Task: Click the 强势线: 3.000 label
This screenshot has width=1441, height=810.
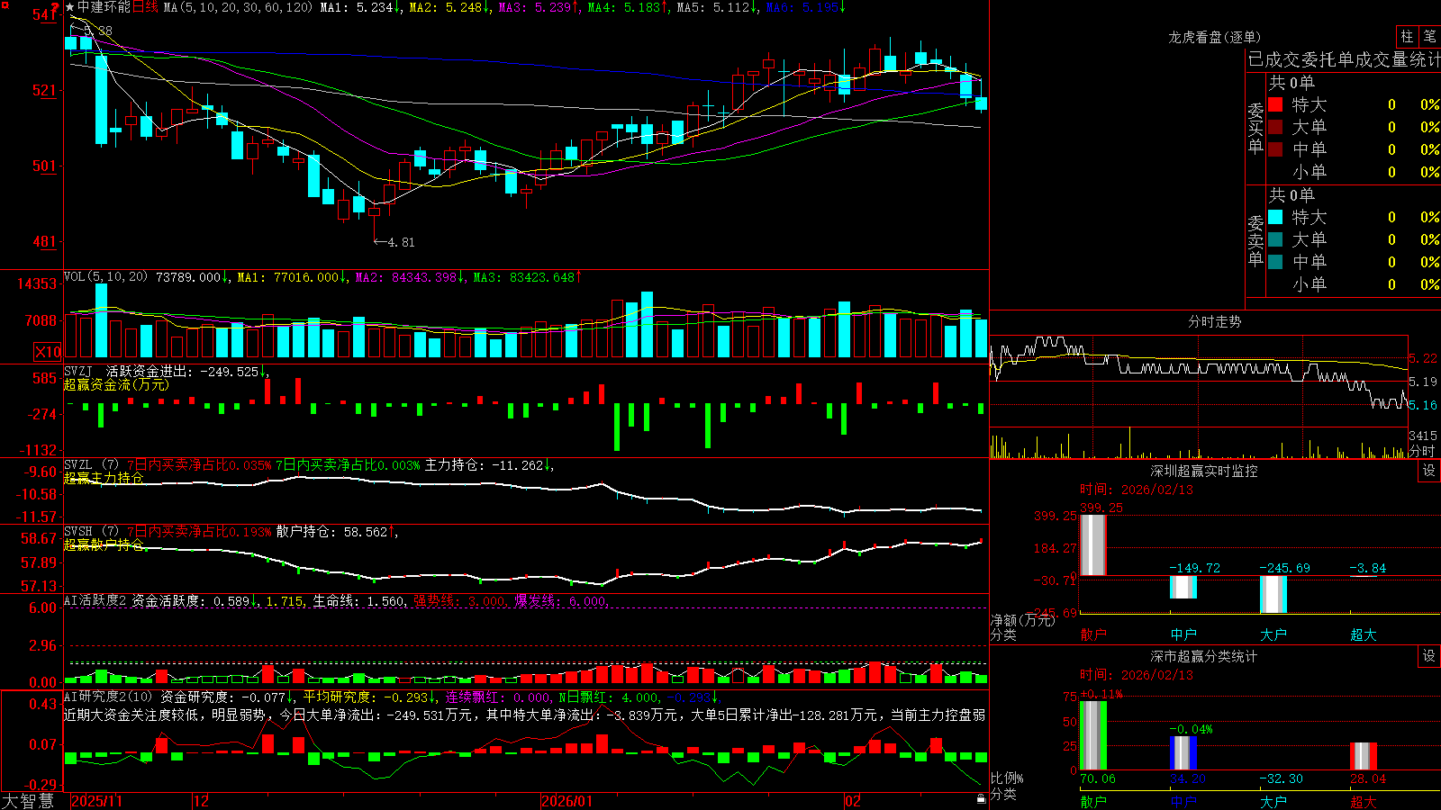Action: (x=459, y=601)
